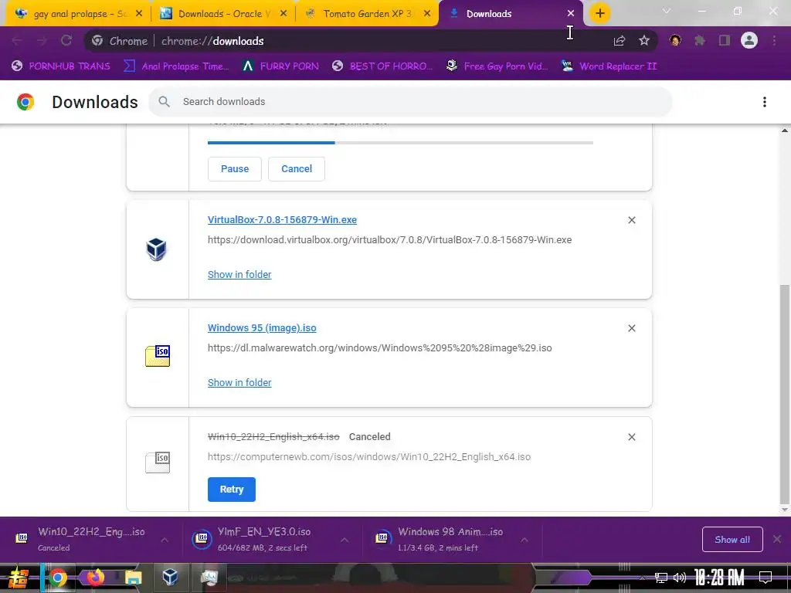Bookmark this page with the star icon
The image size is (791, 593).
point(644,41)
